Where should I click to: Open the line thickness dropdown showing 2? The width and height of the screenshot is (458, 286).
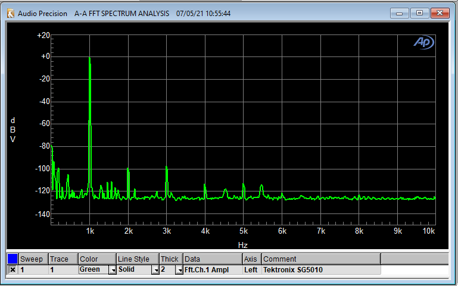tap(179, 270)
